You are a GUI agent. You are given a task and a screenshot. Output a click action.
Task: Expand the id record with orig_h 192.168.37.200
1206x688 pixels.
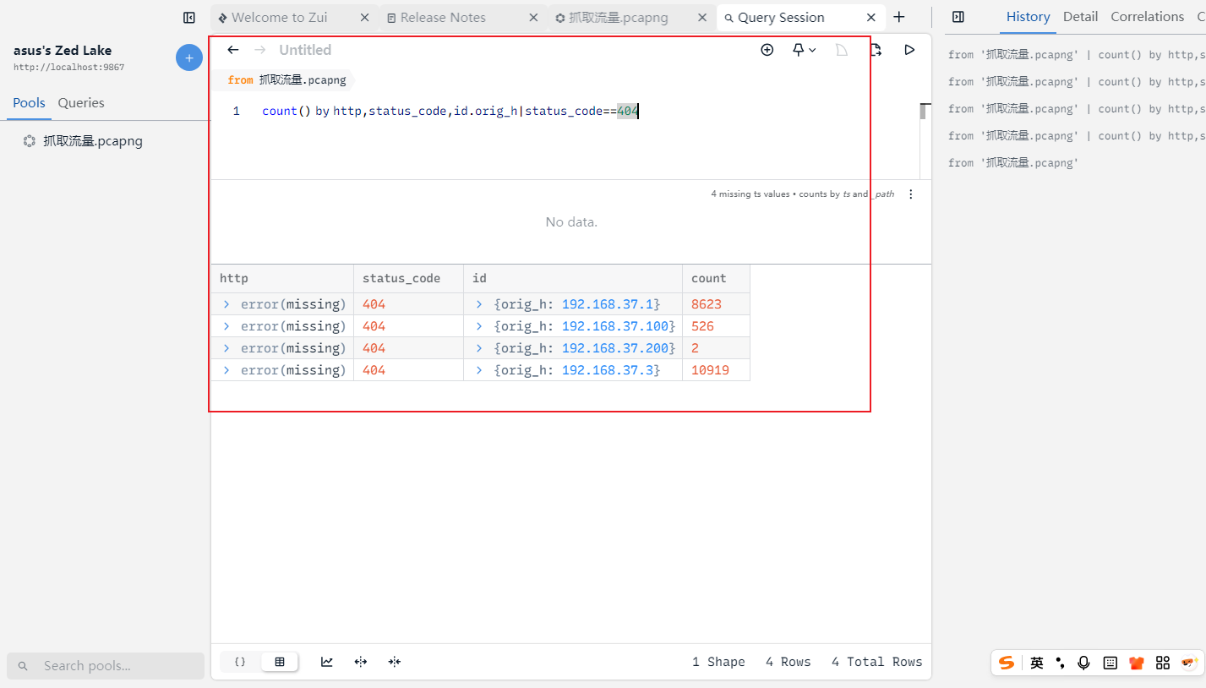point(479,348)
